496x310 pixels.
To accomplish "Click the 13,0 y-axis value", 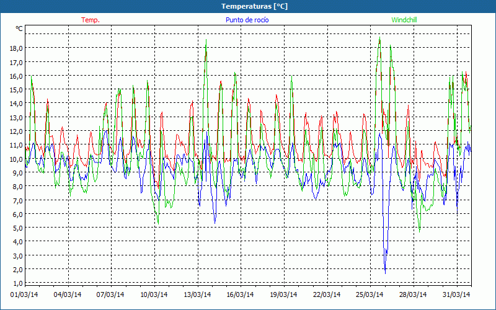I will pos(17,117).
